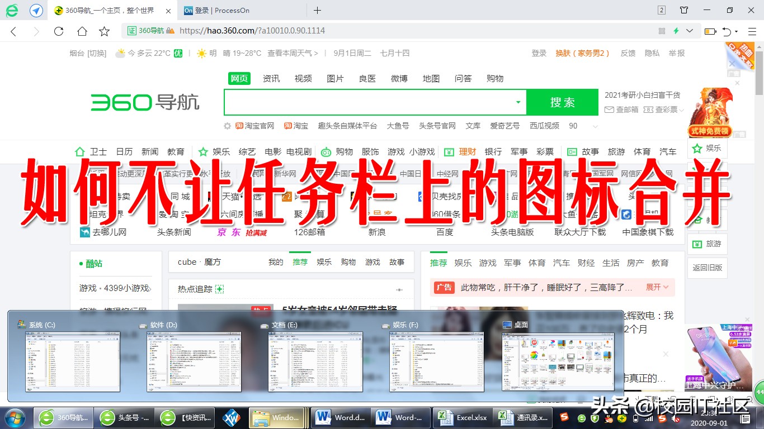The height and width of the screenshot is (429, 764).
Task: Expand the search suggestion dropdown arrow
Action: (x=518, y=102)
